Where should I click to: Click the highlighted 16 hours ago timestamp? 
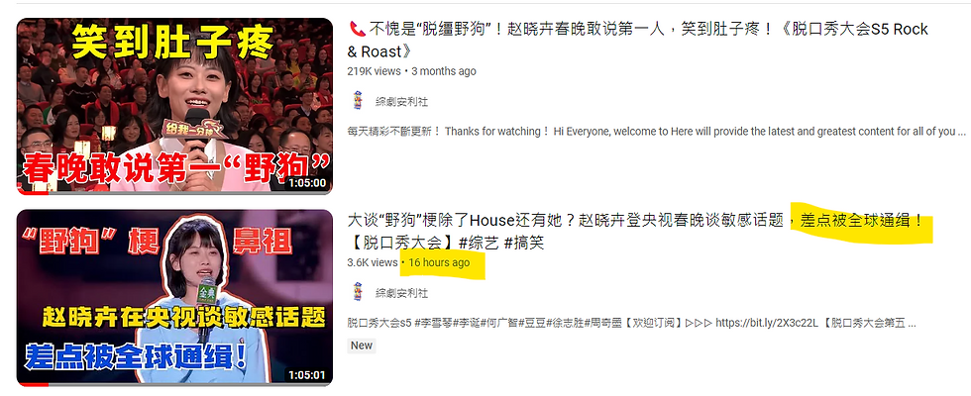439,263
